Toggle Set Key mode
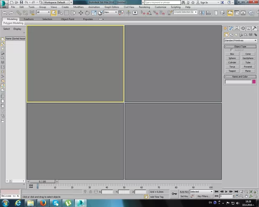Viewport: 259px width, 207px height. 184,196
